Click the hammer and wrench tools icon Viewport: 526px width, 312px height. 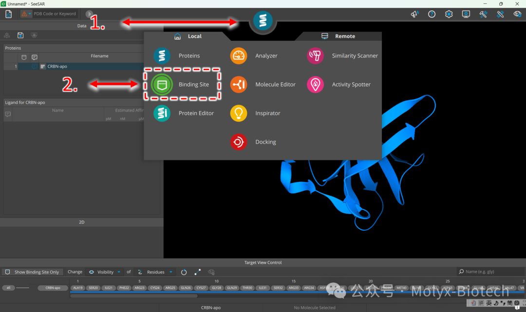coord(483,14)
